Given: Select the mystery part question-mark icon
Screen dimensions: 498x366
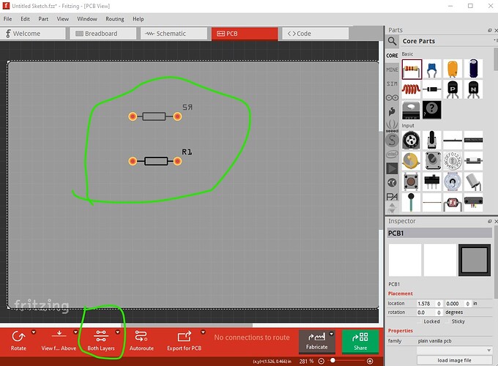Looking at the screenshot, I should tap(432, 109).
